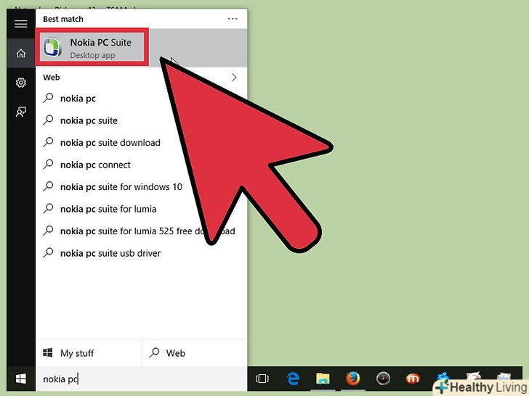
Task: Select 'nokia pc suite usb driver' suggestion
Action: (x=142, y=253)
